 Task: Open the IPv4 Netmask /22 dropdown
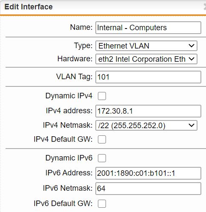146,126
